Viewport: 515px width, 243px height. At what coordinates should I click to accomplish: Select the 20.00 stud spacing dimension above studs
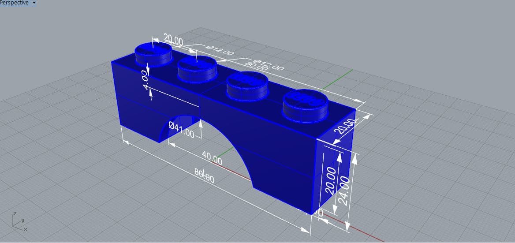click(x=173, y=39)
